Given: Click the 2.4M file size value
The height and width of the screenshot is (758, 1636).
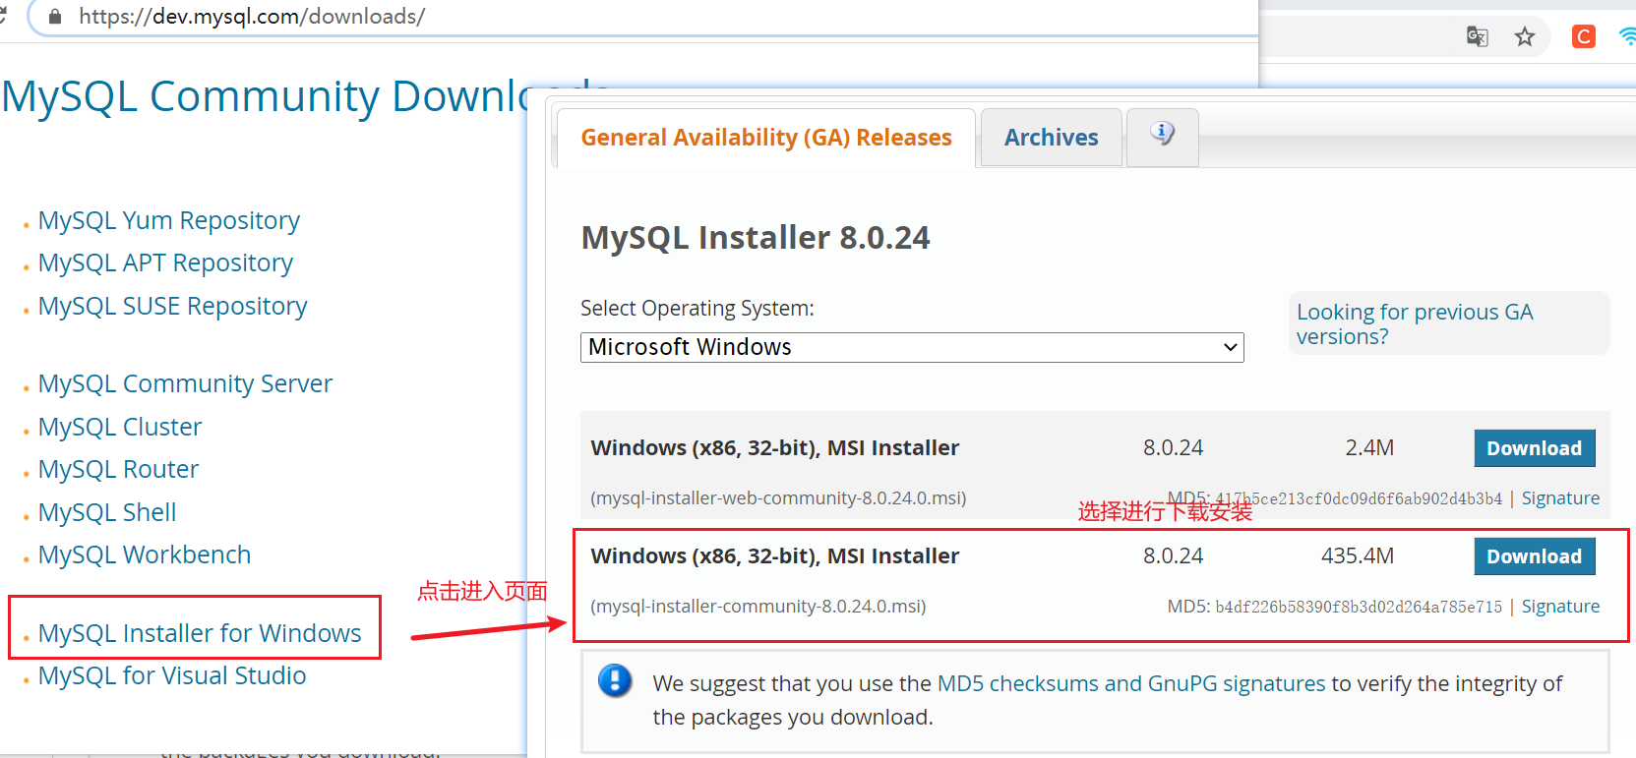Looking at the screenshot, I should tap(1369, 448).
